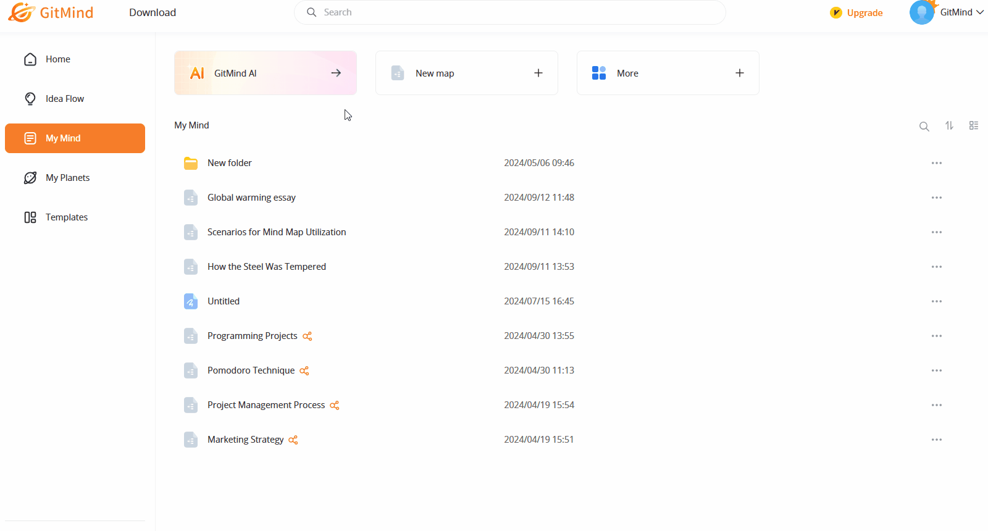Create a New map with plus card
This screenshot has height=531, width=988.
[x=467, y=73]
